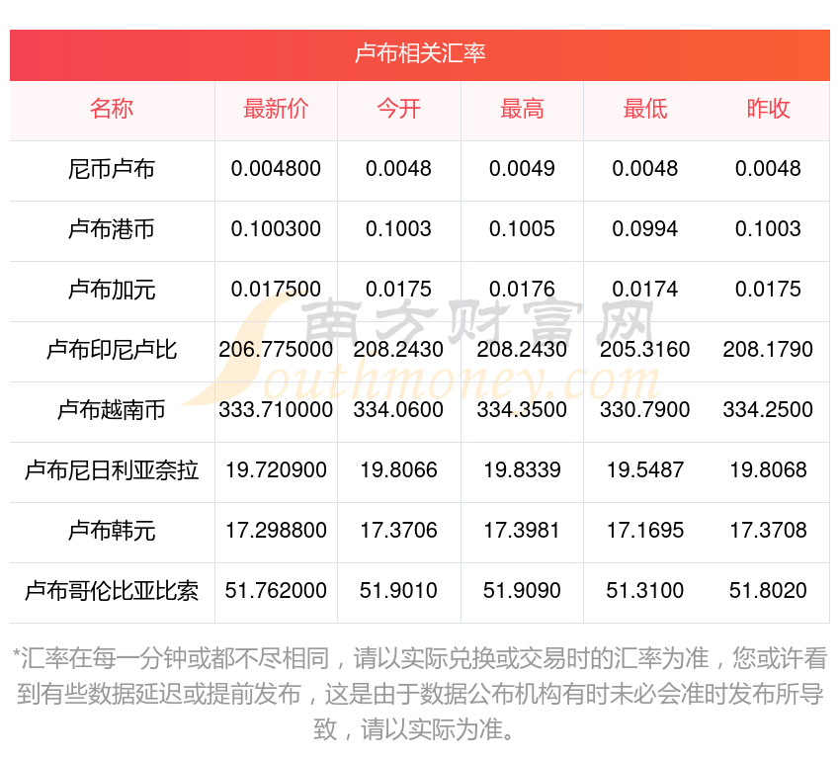This screenshot has height=760, width=840.
Task: Select latest price 19.720900
Action: tap(276, 470)
